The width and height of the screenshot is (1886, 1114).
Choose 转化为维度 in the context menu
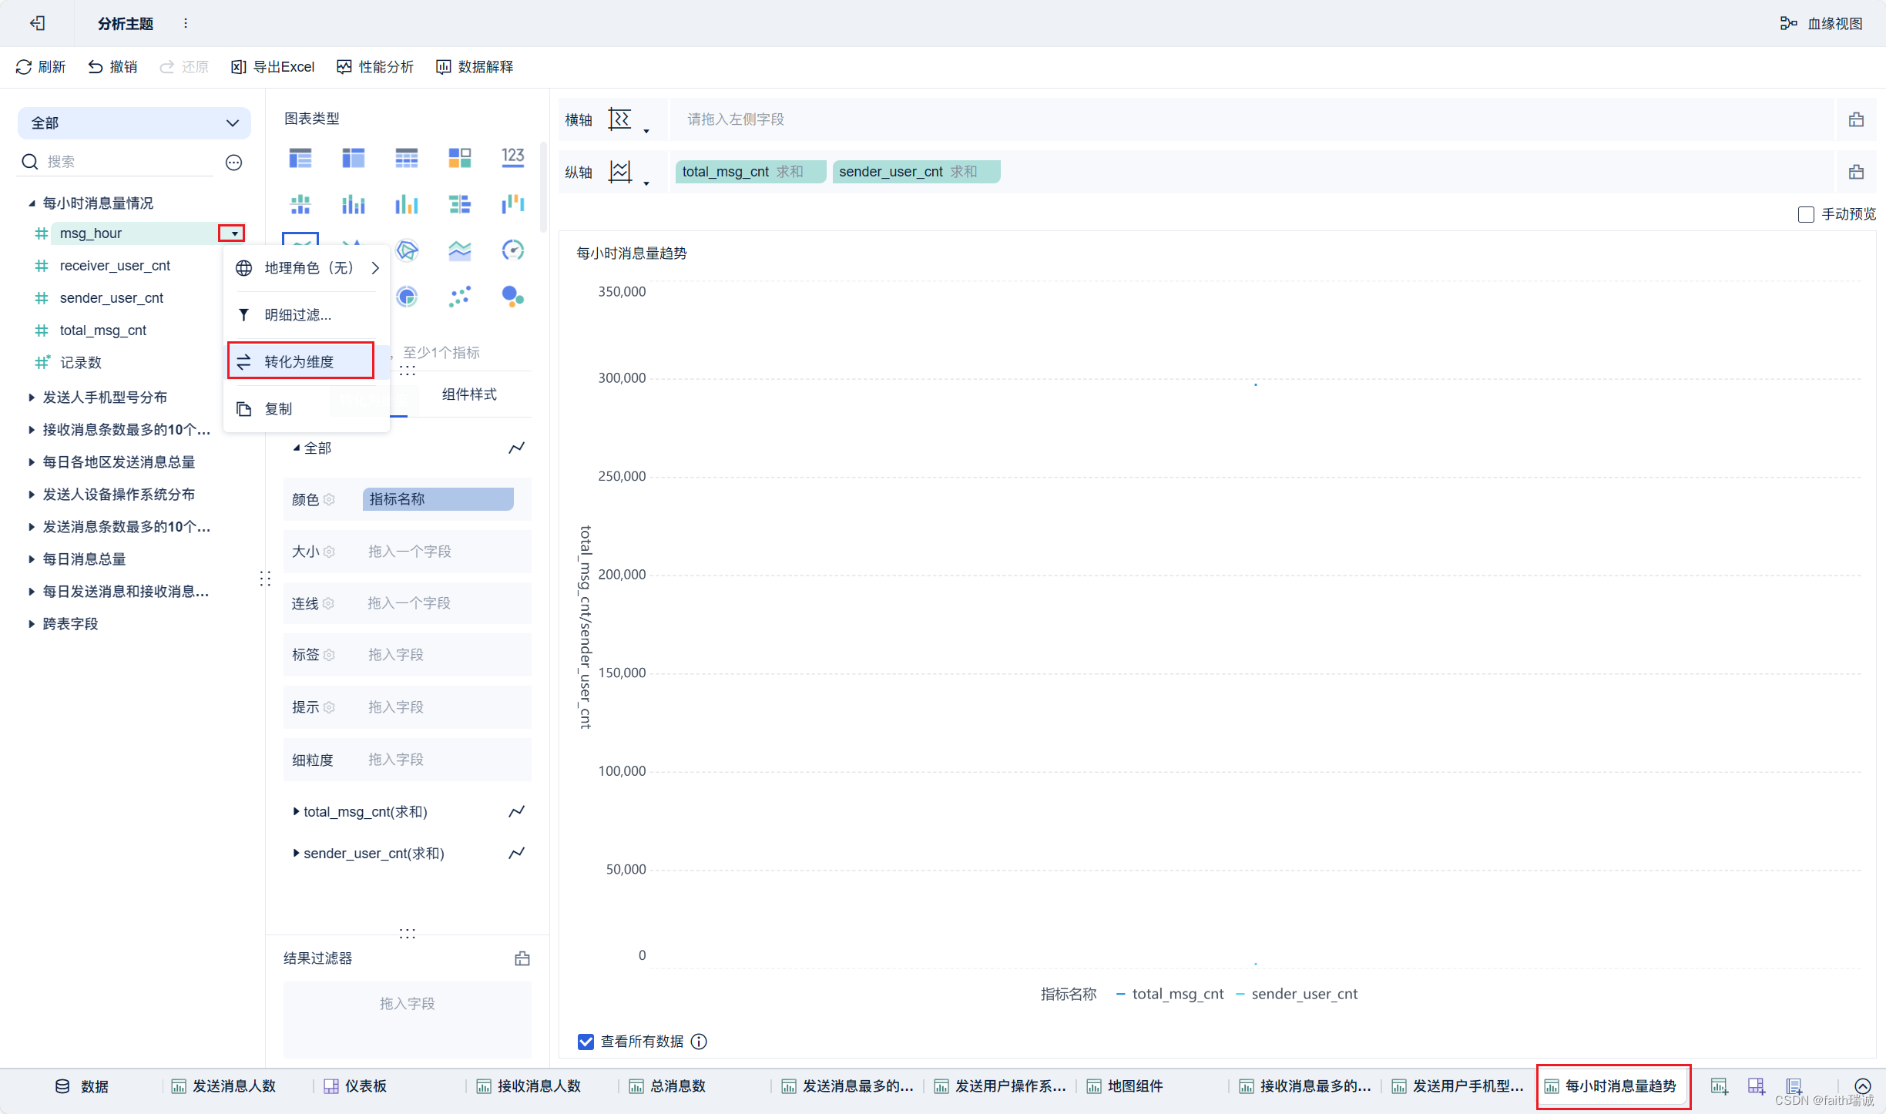[x=300, y=361]
